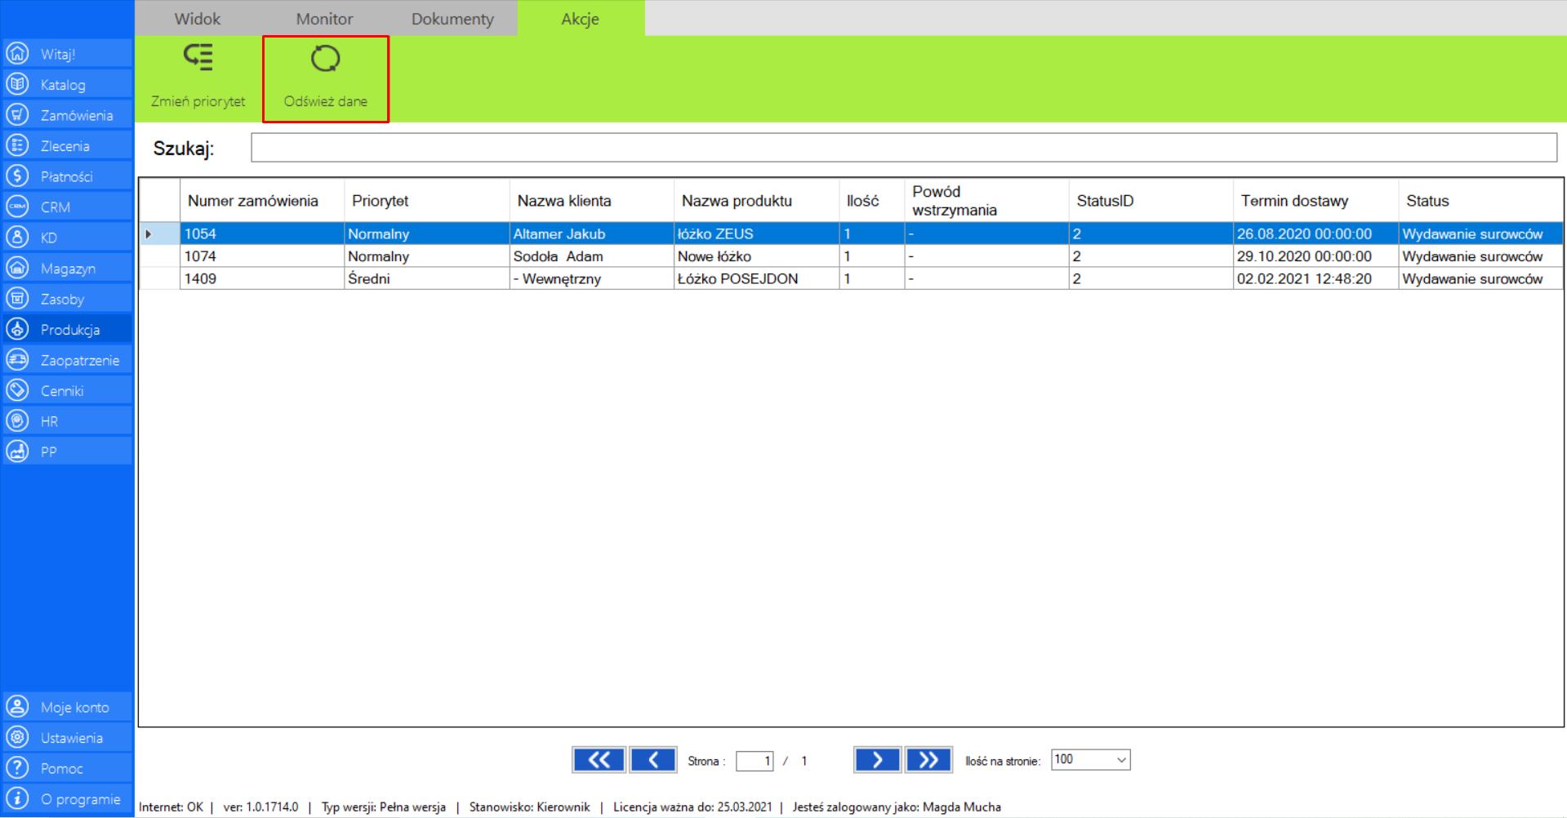Open the PP factory icon
The width and height of the screenshot is (1567, 818).
pos(17,451)
